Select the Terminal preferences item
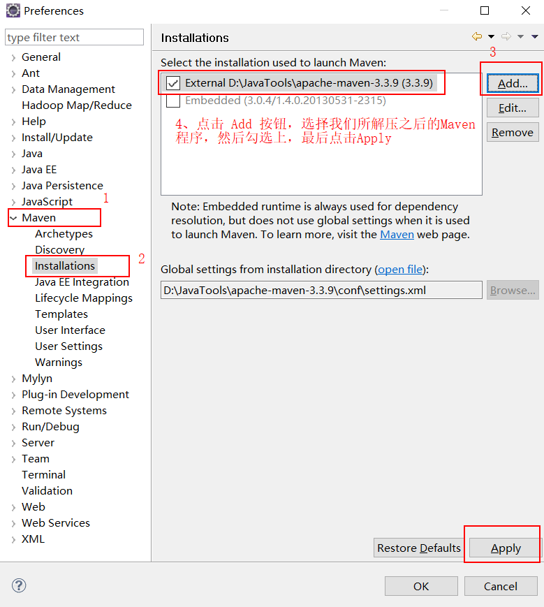This screenshot has height=607, width=544. pyautogui.click(x=43, y=474)
